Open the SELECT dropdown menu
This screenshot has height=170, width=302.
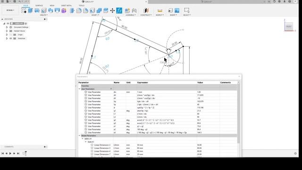187,15
